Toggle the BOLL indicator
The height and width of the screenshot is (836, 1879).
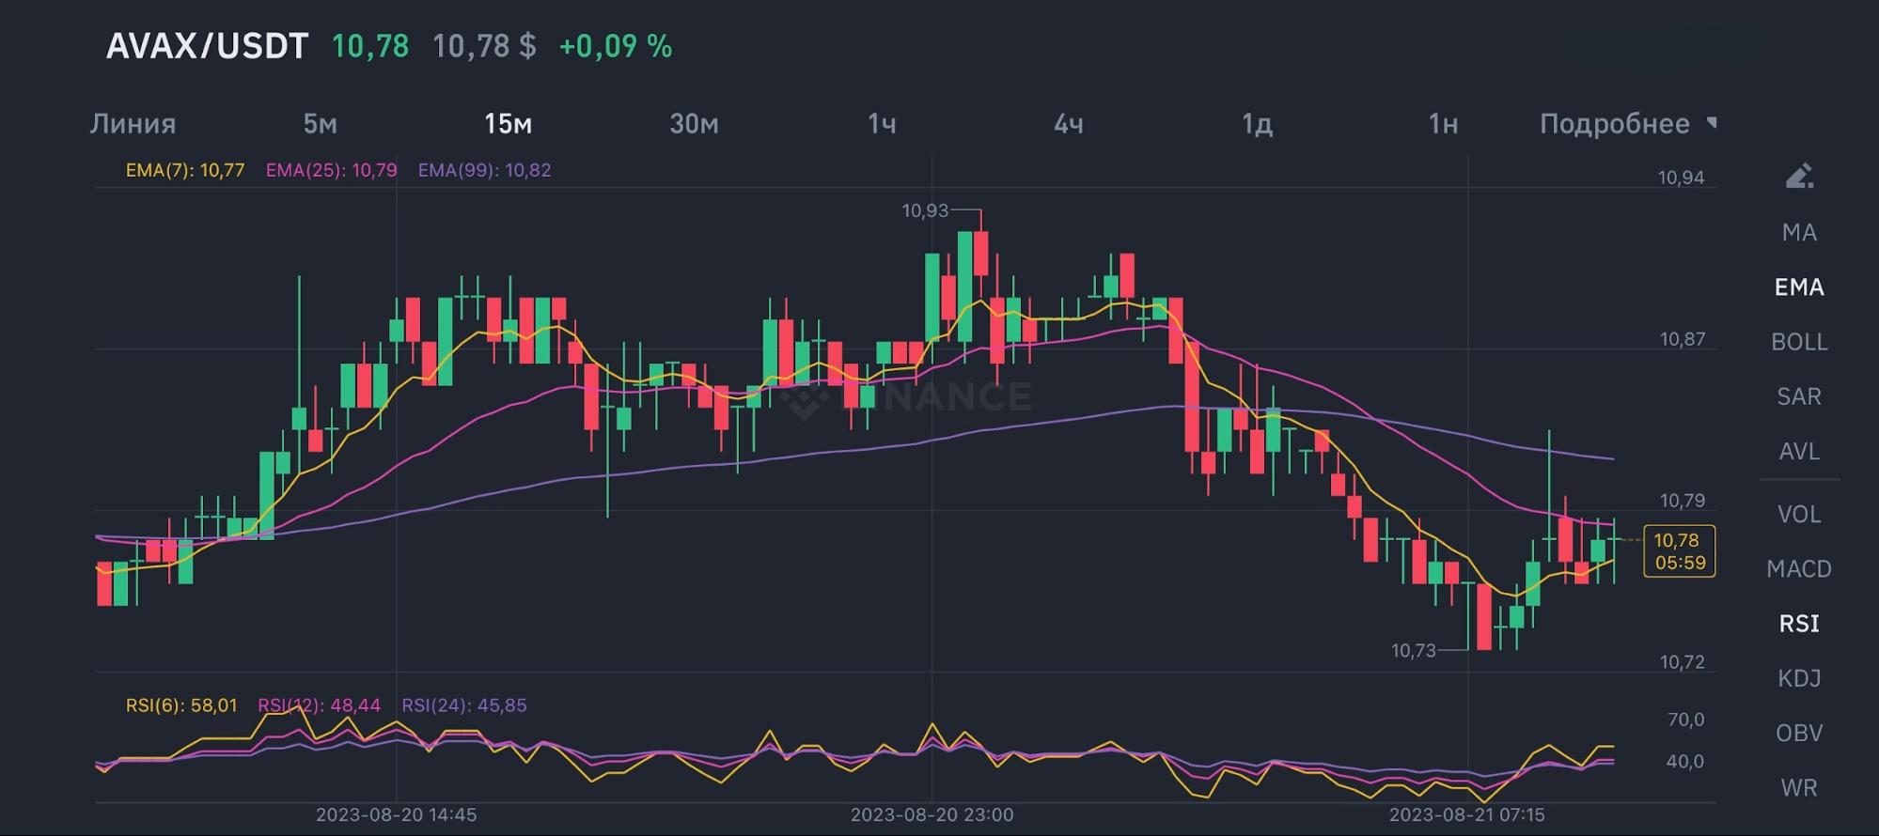1799,342
